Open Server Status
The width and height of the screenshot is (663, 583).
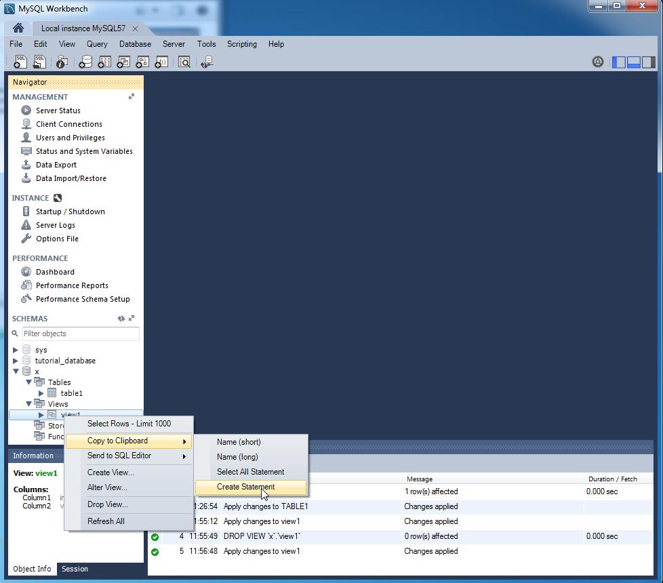pyautogui.click(x=58, y=110)
